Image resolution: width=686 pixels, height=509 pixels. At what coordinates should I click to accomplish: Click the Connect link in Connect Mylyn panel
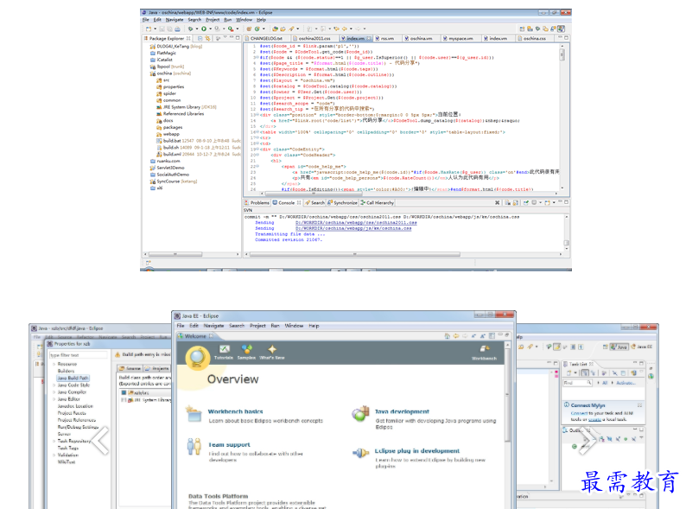pyautogui.click(x=579, y=413)
